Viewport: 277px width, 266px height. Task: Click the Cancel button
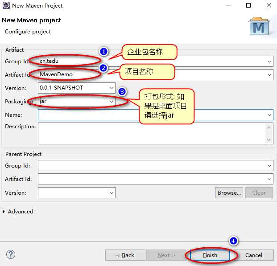pyautogui.click(x=254, y=255)
